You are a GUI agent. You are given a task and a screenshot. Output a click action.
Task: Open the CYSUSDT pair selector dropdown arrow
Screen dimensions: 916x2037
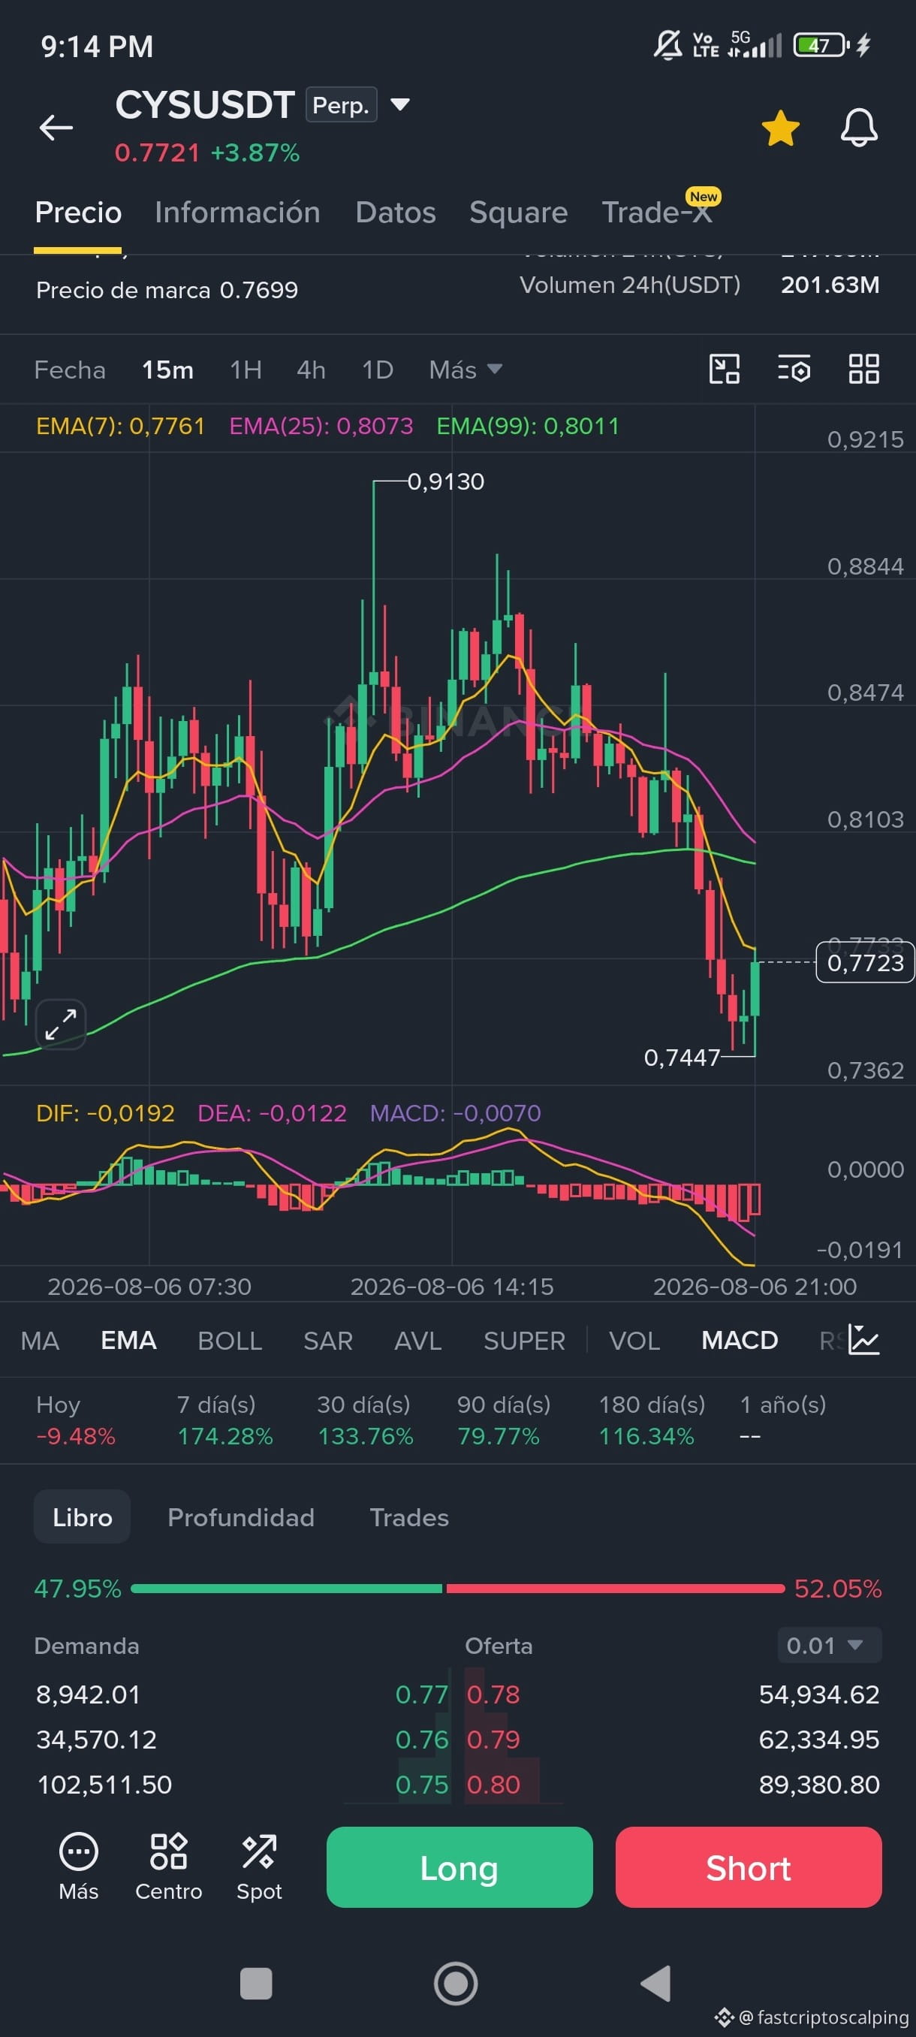[400, 104]
